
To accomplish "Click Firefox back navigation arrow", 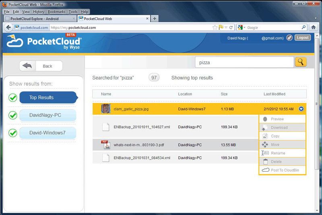I will [8, 27].
